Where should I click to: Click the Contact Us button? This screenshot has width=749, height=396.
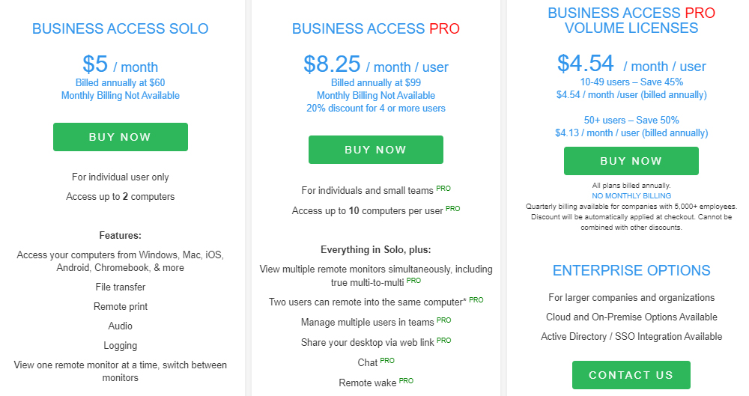pos(631,375)
